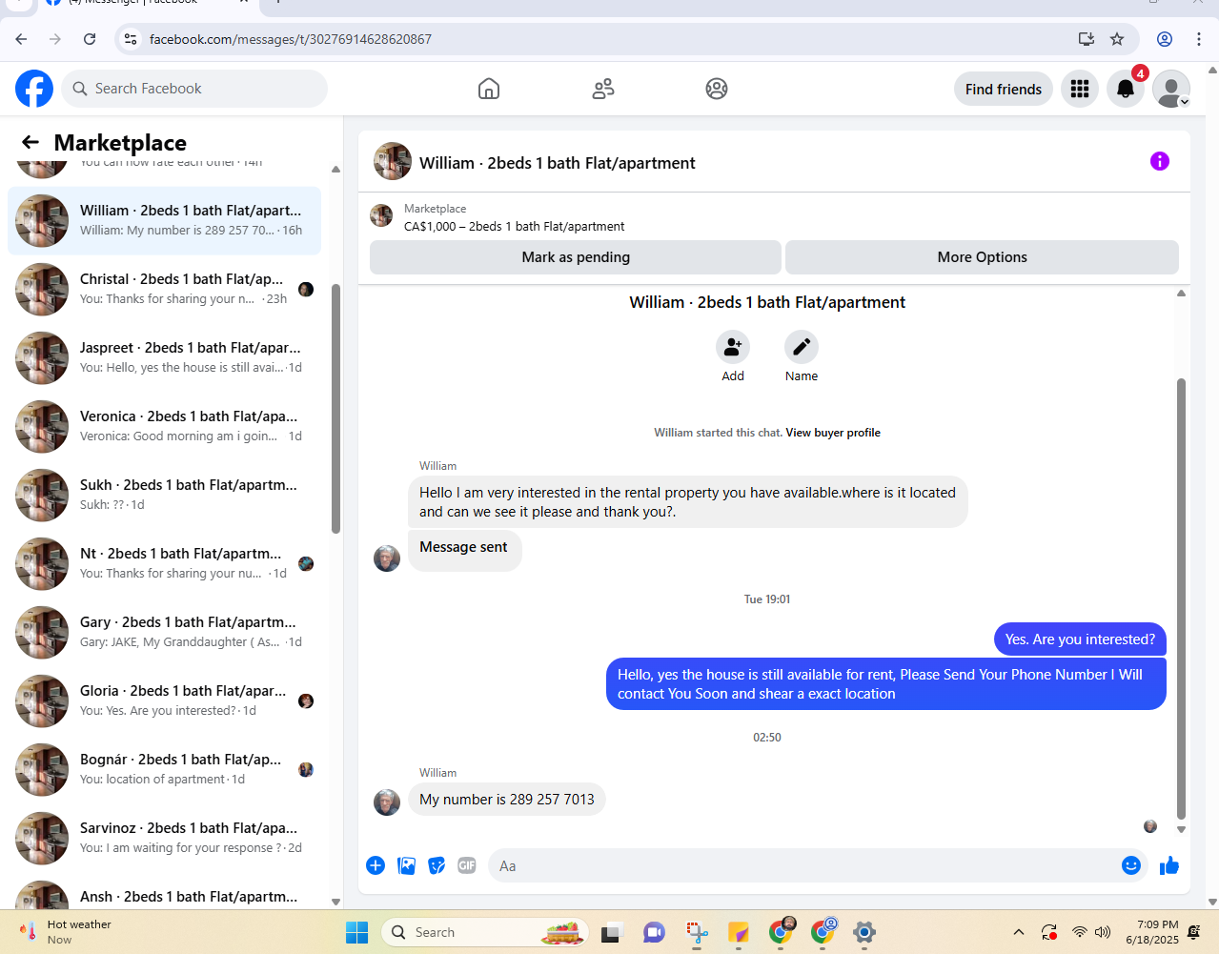Open the Bognár conversation
The width and height of the screenshot is (1219, 954).
point(164,770)
